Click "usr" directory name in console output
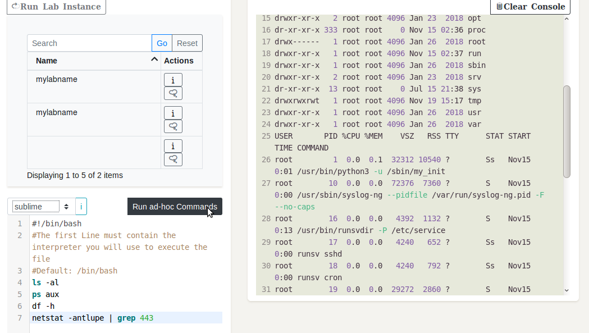Image resolution: width=589 pixels, height=333 pixels. (x=474, y=112)
